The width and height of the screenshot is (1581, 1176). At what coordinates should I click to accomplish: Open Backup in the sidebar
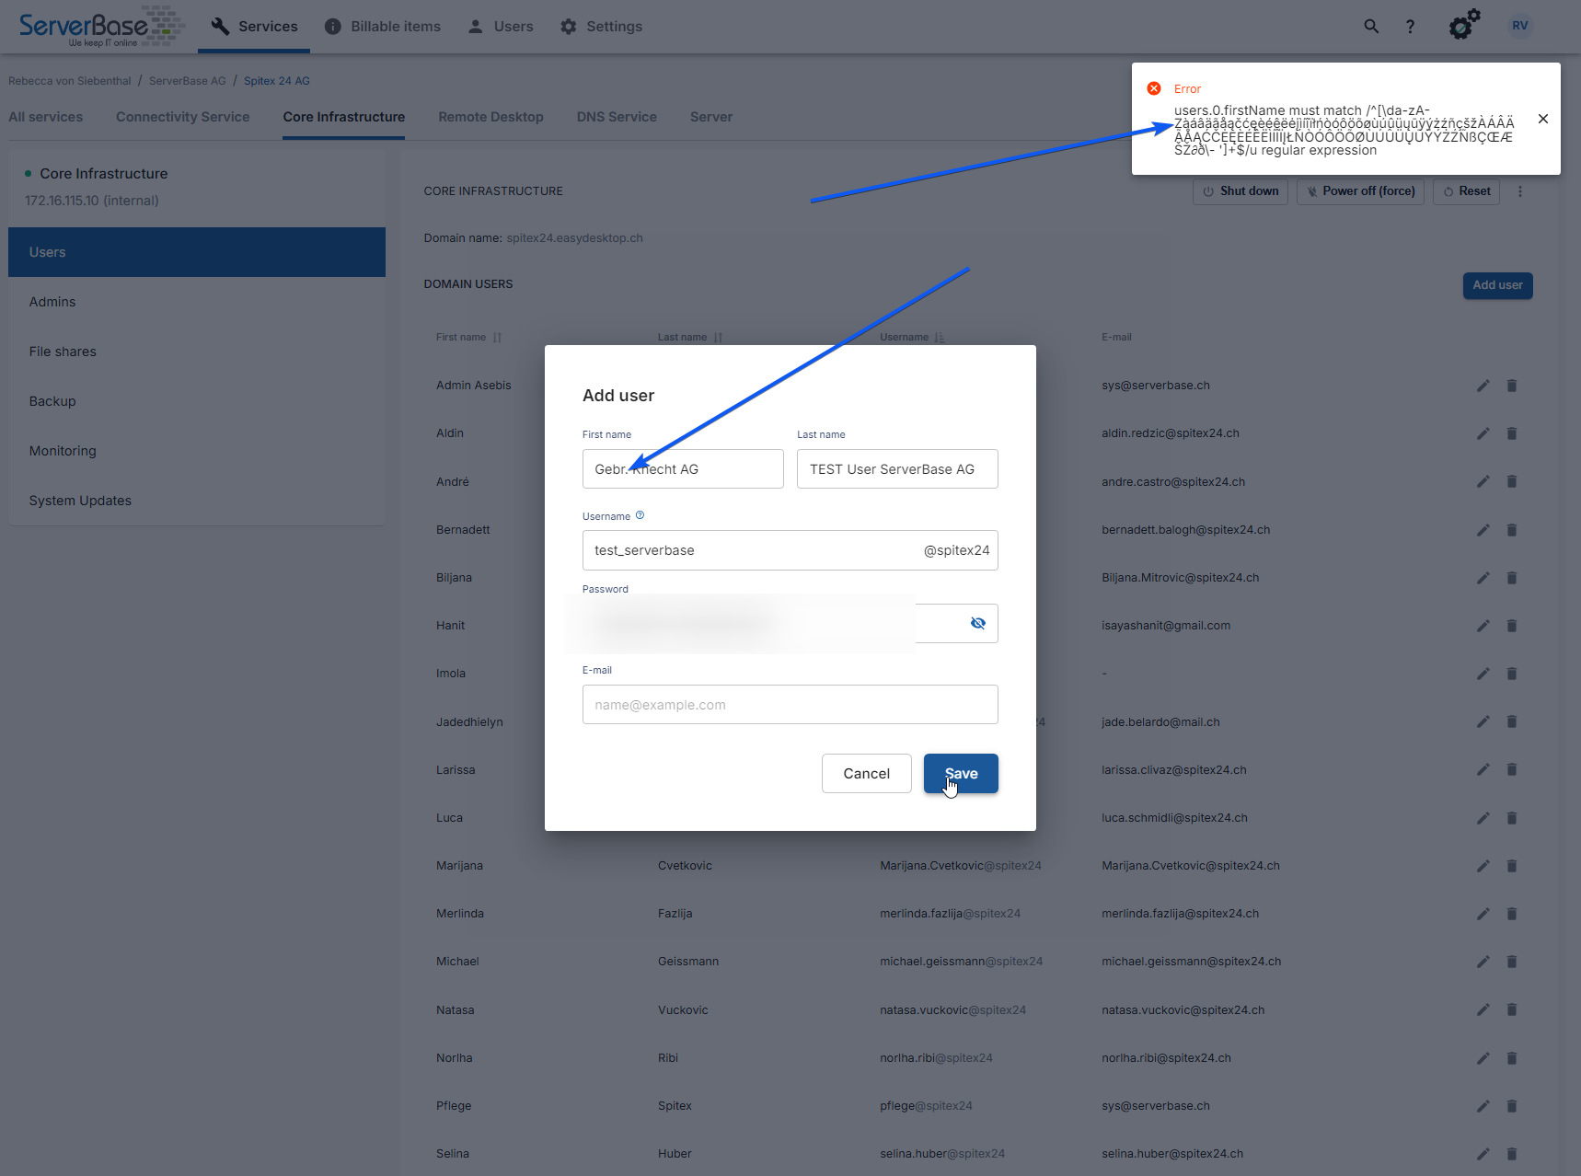coord(197,401)
